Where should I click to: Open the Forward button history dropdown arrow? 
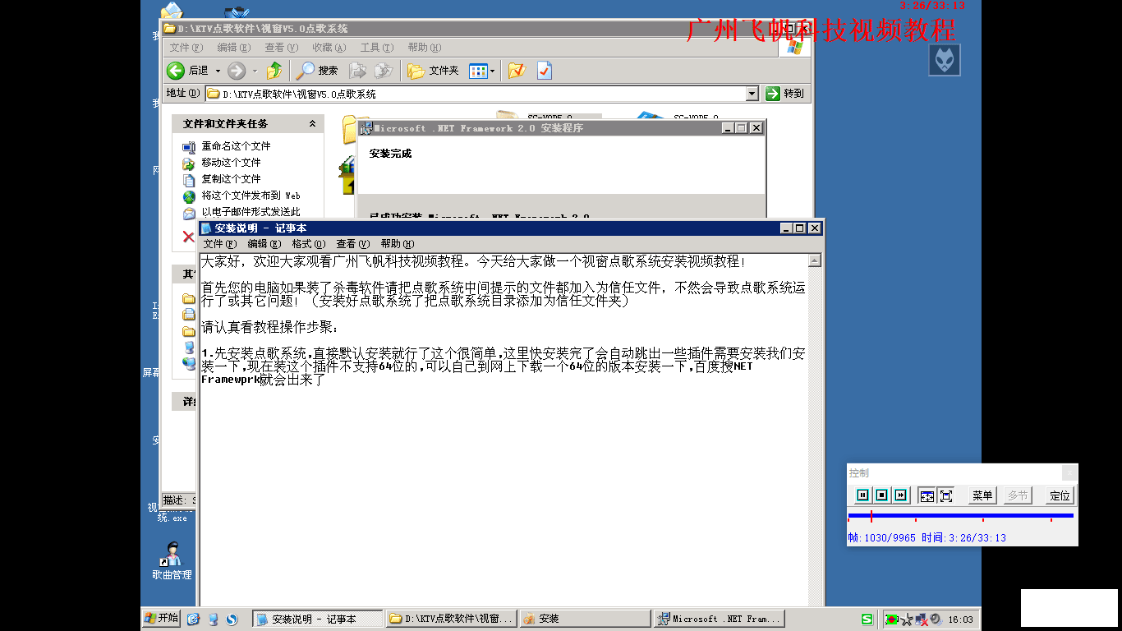(255, 71)
